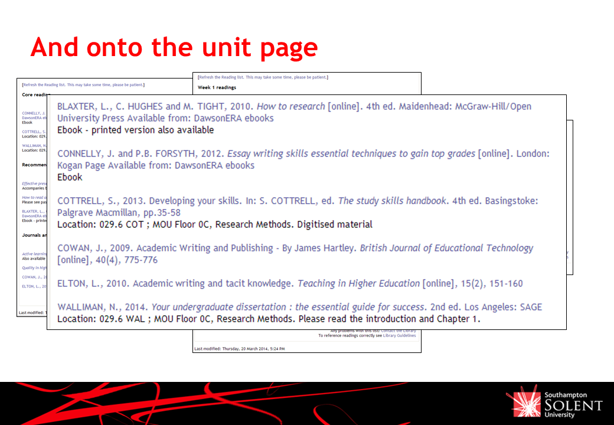Click the Southampton Solent University logo
Viewport: 614px width, 425px height.
pos(554,404)
